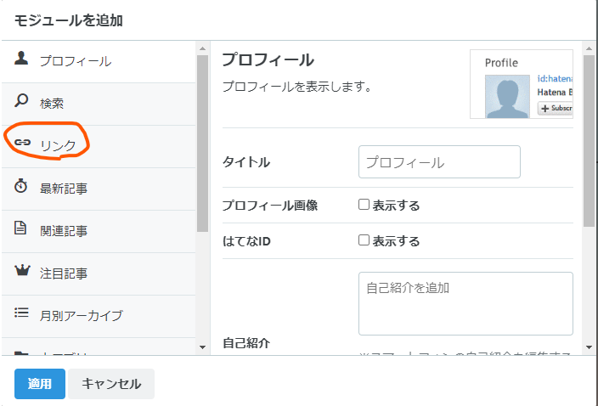This screenshot has width=598, height=406.
Task: Focus the タイトル input field
Action: click(x=439, y=161)
